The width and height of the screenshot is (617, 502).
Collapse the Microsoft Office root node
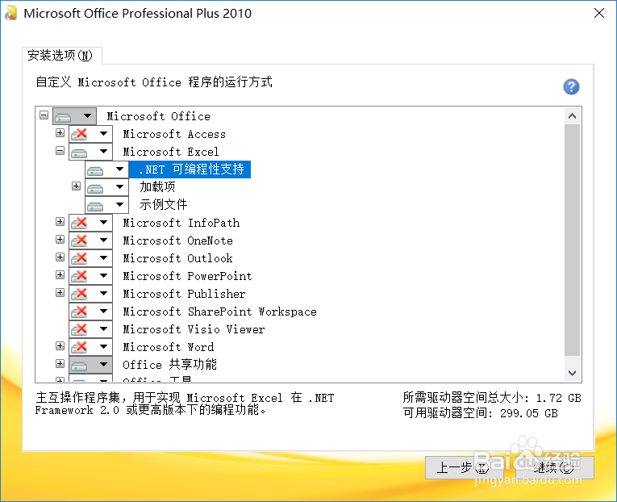[44, 115]
